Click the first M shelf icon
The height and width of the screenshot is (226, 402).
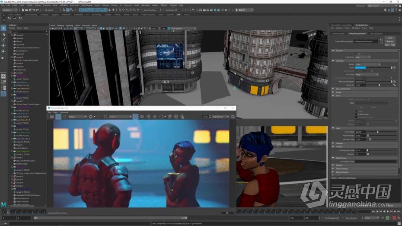(x=9, y=18)
